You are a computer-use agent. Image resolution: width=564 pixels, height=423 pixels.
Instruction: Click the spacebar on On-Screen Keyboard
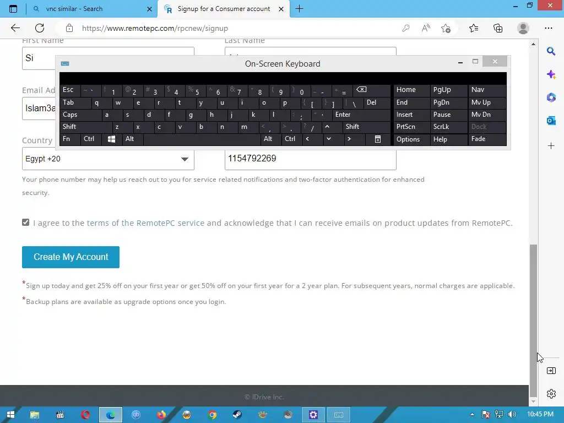pyautogui.click(x=202, y=139)
